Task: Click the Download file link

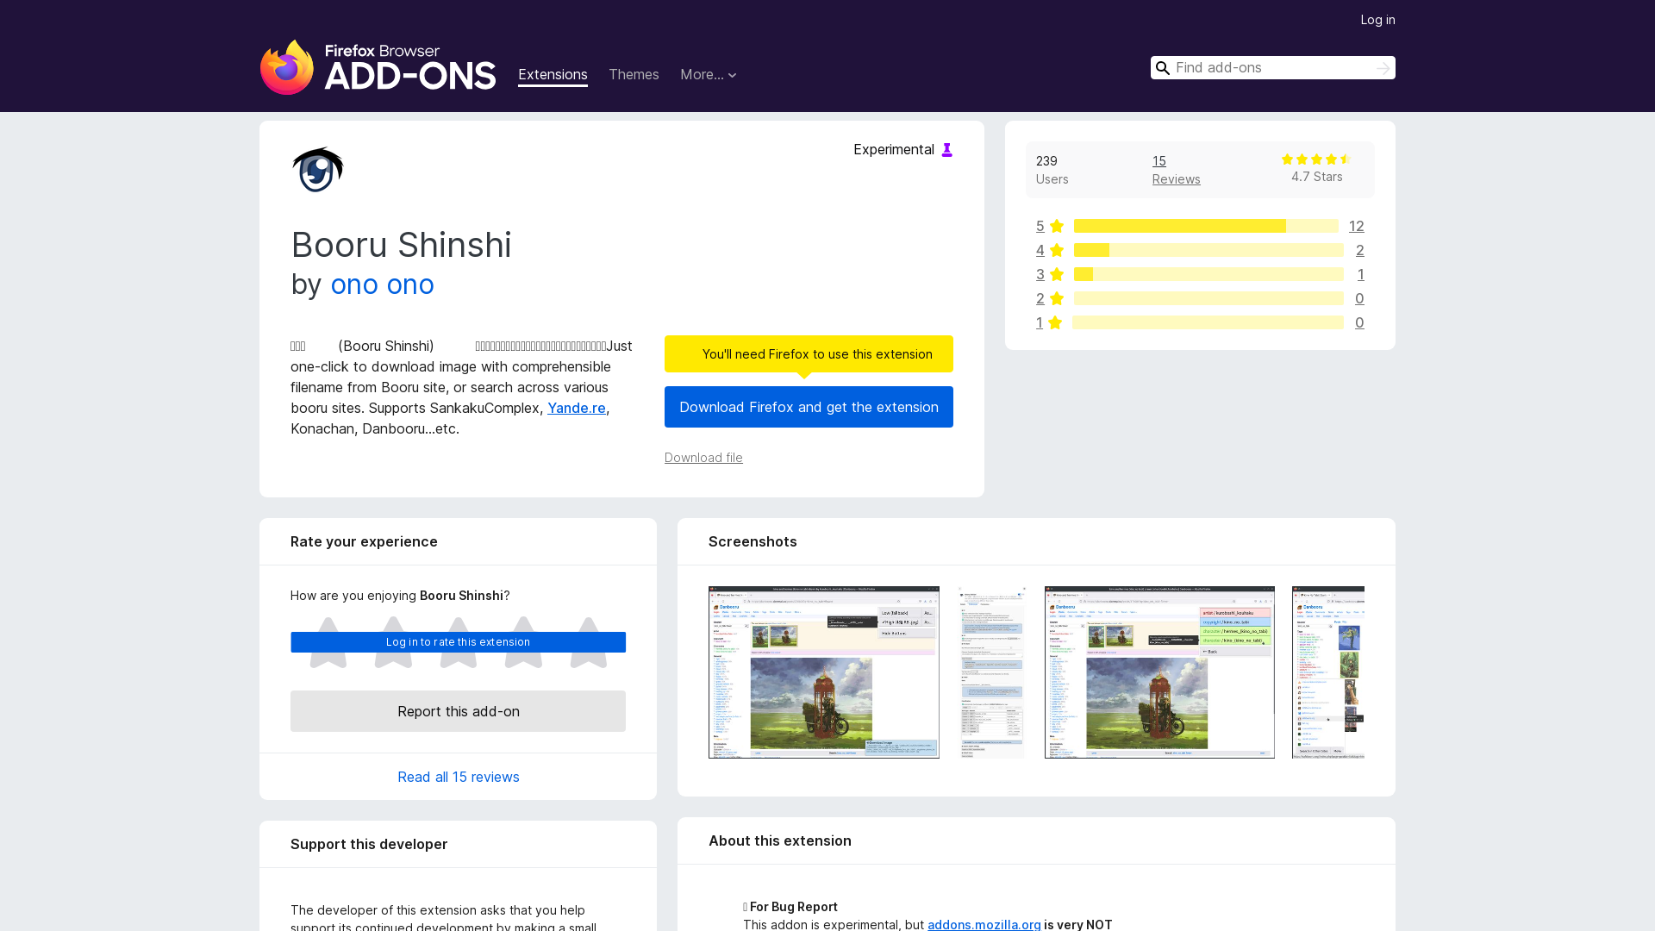Action: point(703,458)
